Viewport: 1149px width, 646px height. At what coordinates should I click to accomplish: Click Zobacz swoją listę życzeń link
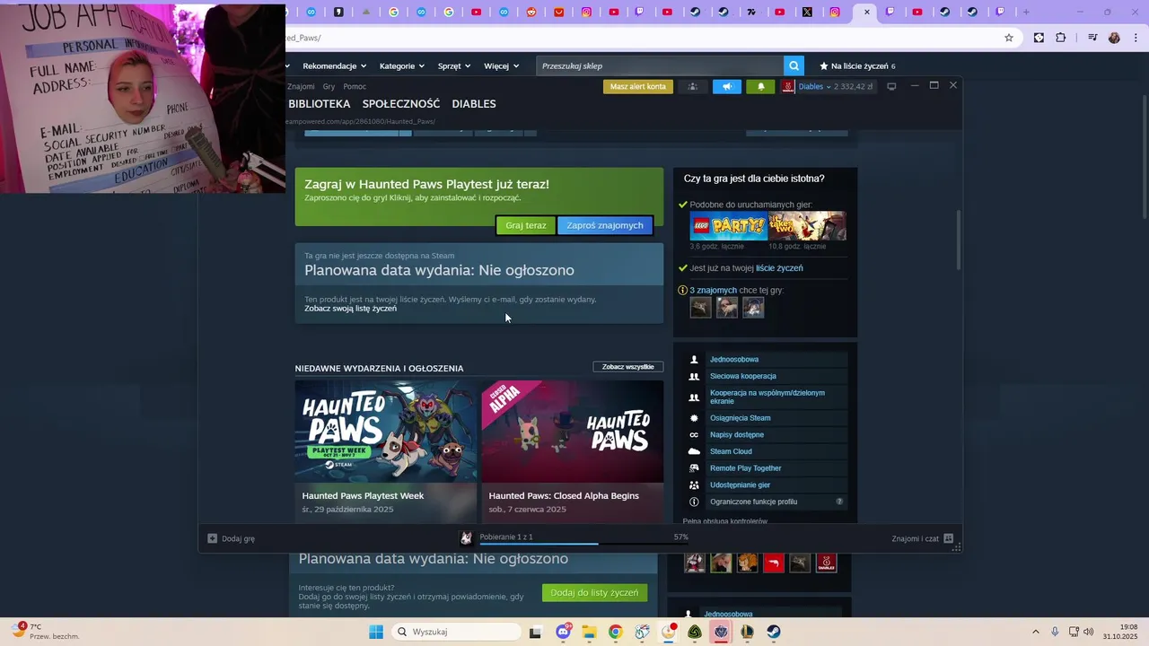[x=350, y=309]
